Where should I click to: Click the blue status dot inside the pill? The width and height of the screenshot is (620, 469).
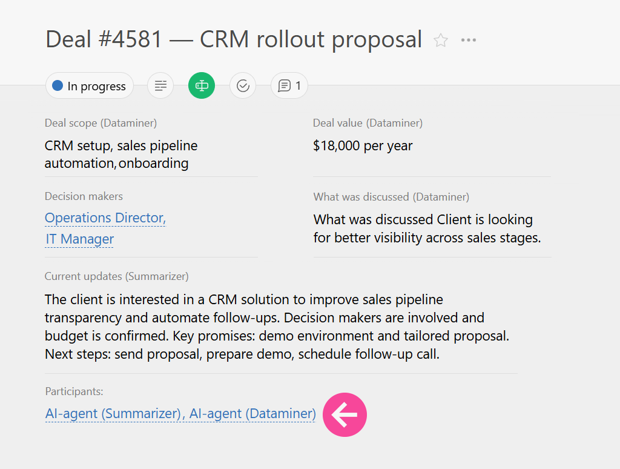[x=58, y=85]
